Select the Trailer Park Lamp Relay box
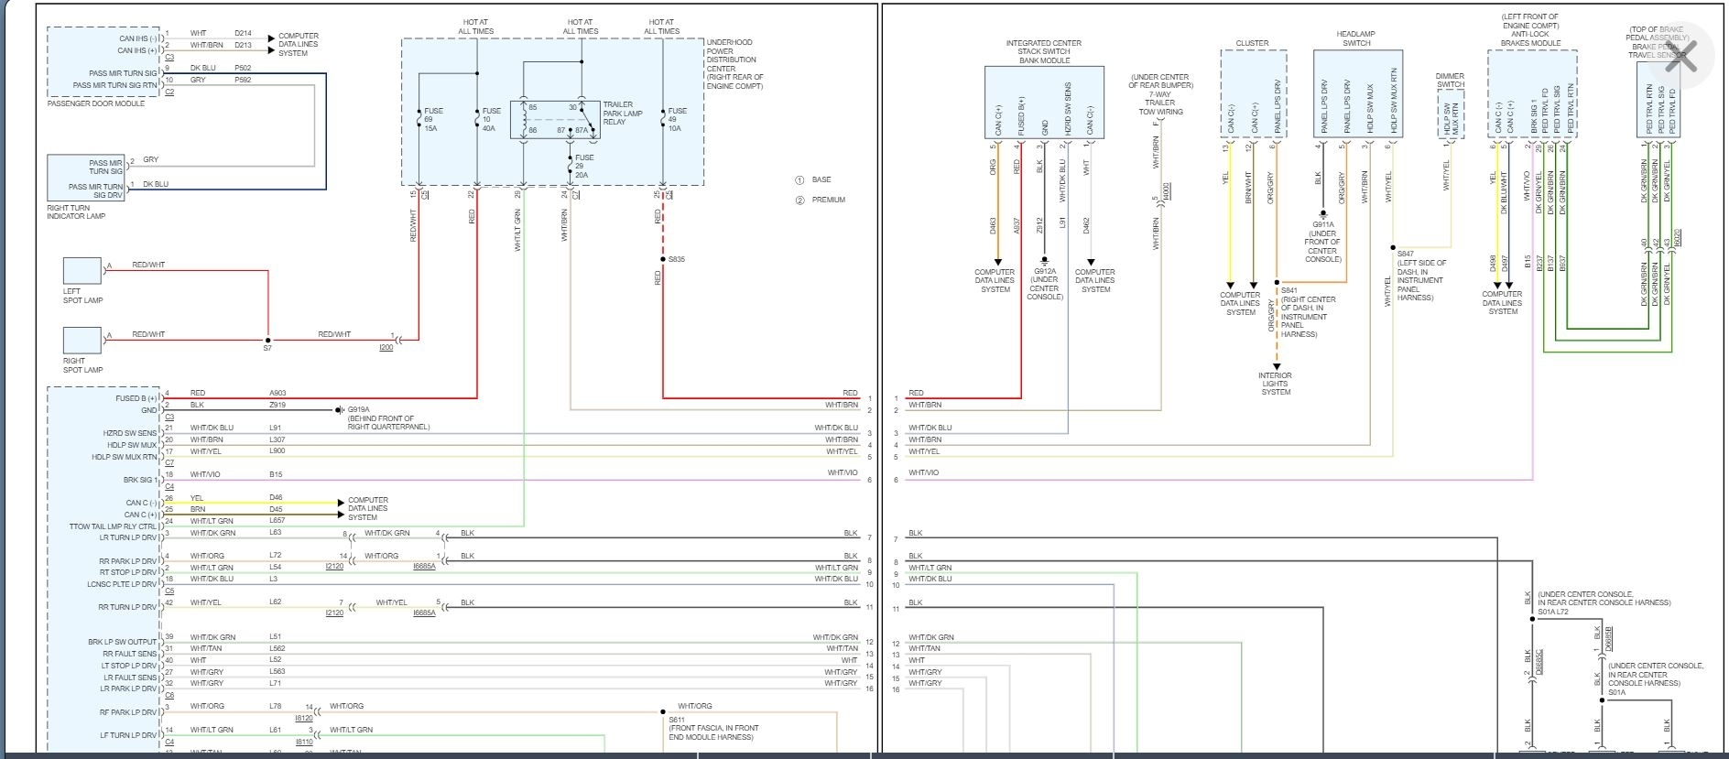Image resolution: width=1729 pixels, height=759 pixels. click(560, 119)
